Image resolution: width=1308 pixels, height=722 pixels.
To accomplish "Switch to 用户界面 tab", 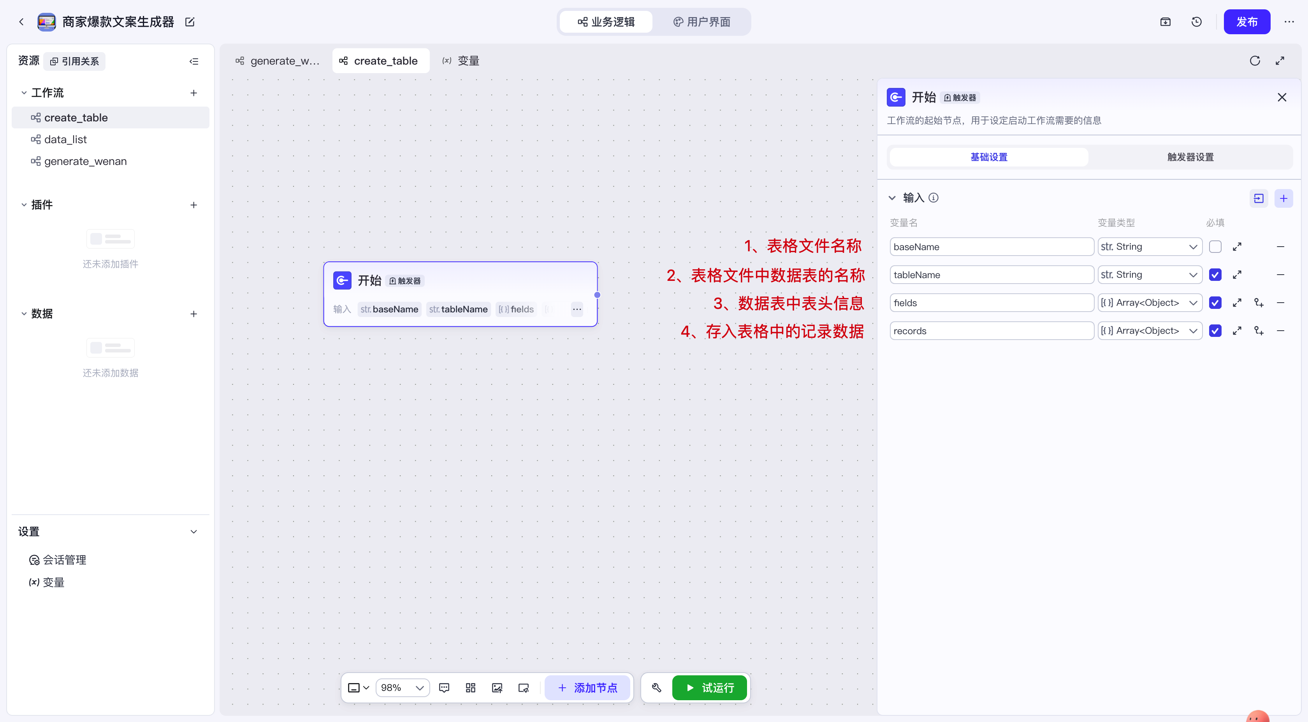I will point(702,22).
